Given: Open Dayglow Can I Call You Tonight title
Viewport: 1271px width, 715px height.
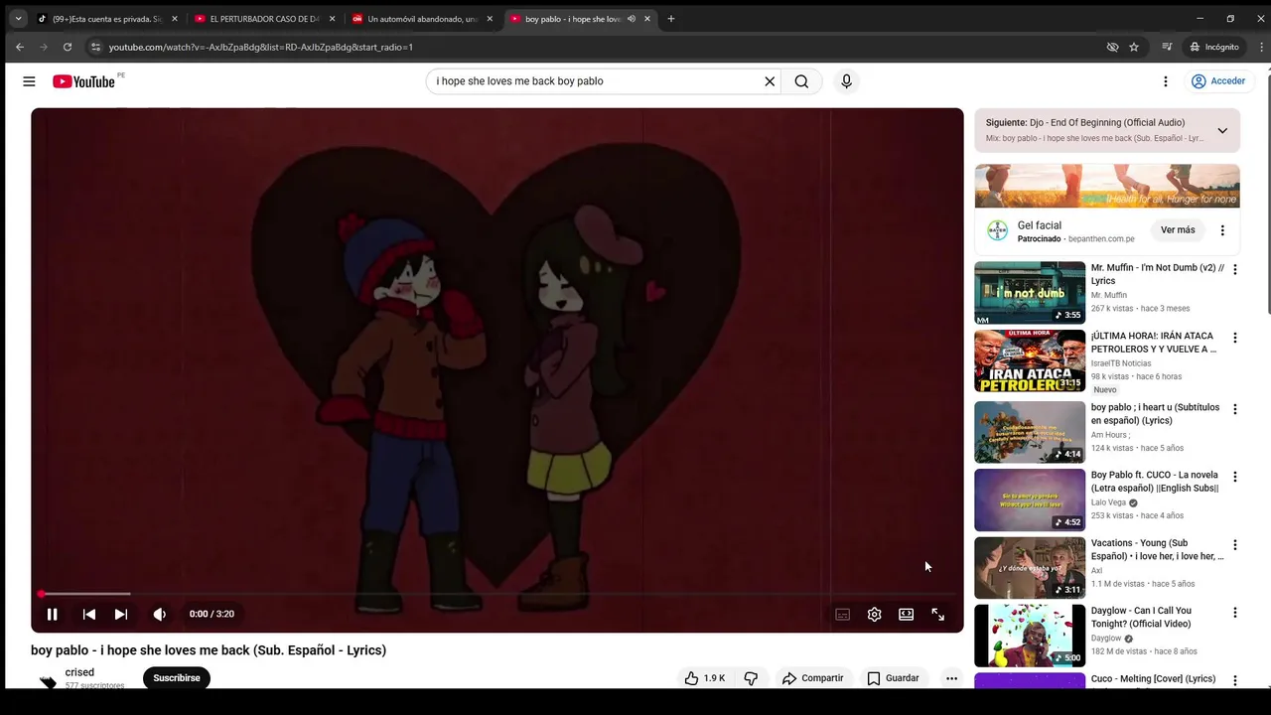Looking at the screenshot, I should pos(1141,618).
